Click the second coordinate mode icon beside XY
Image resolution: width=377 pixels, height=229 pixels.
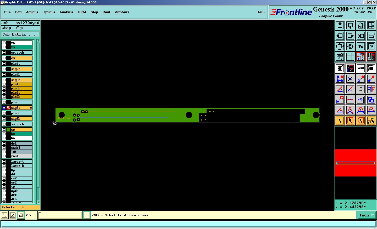tap(13, 215)
